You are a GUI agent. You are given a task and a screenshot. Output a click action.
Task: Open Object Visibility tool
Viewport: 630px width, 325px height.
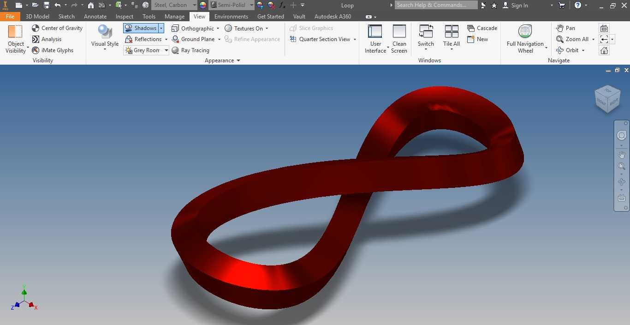point(16,39)
